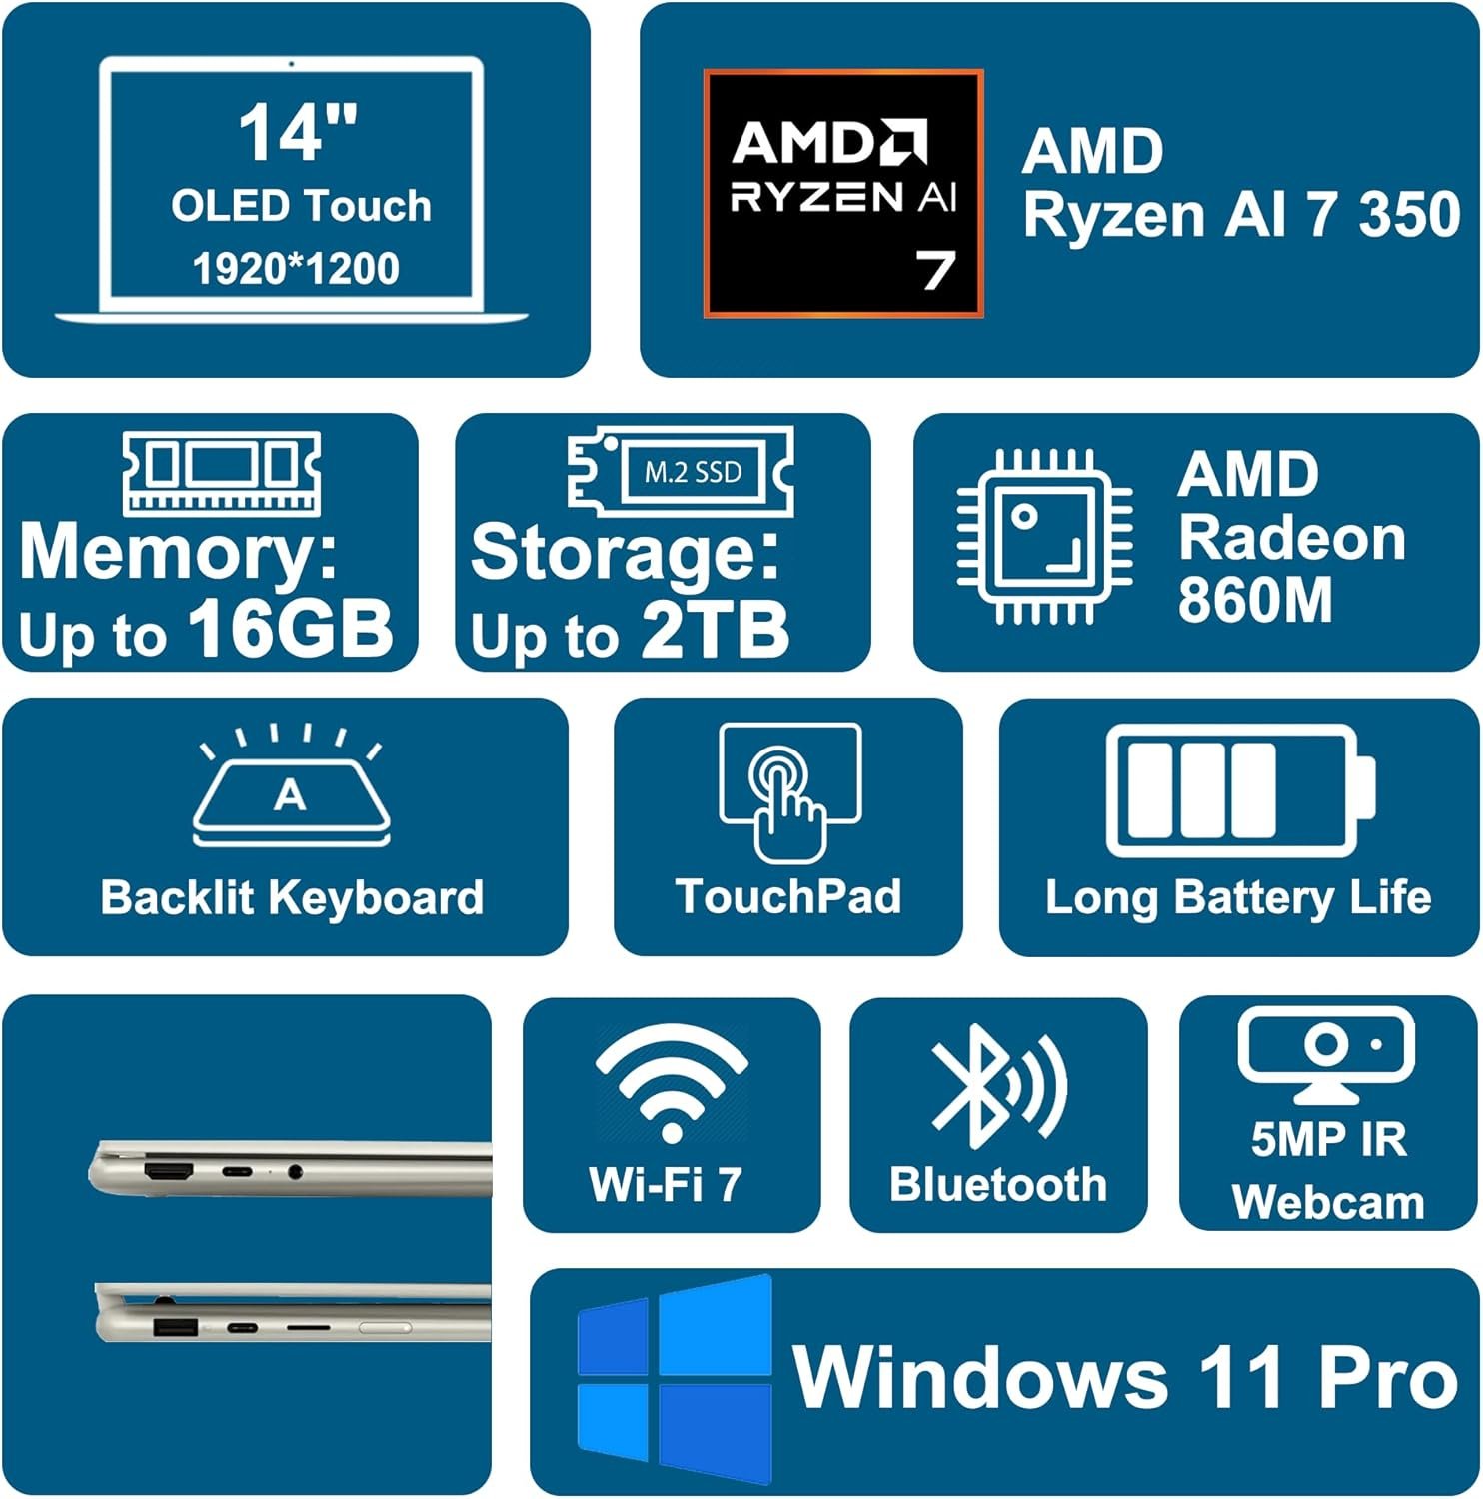Click the lower laptop side view with USB port
Image resolution: width=1483 pixels, height=1499 pixels.
coord(293,1314)
